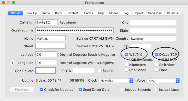The image size is (188, 101).
Task: Focus the City text field
Action: pos(153,23)
